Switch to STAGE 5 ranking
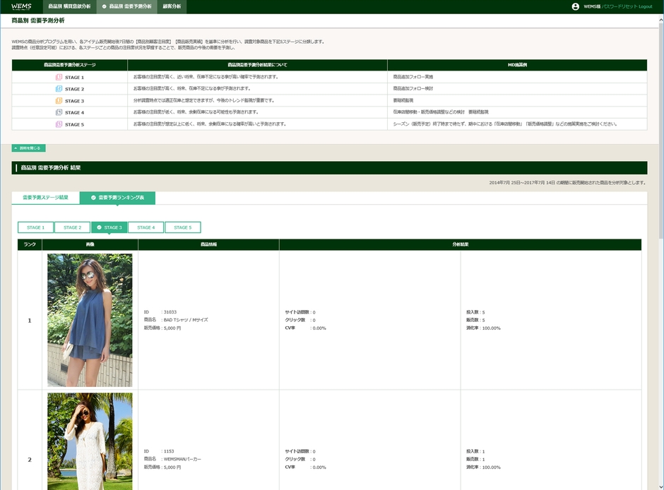Image resolution: width=664 pixels, height=490 pixels. click(182, 227)
